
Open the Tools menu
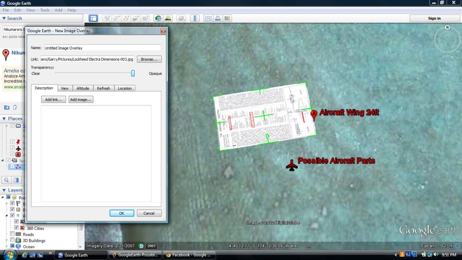pos(45,10)
